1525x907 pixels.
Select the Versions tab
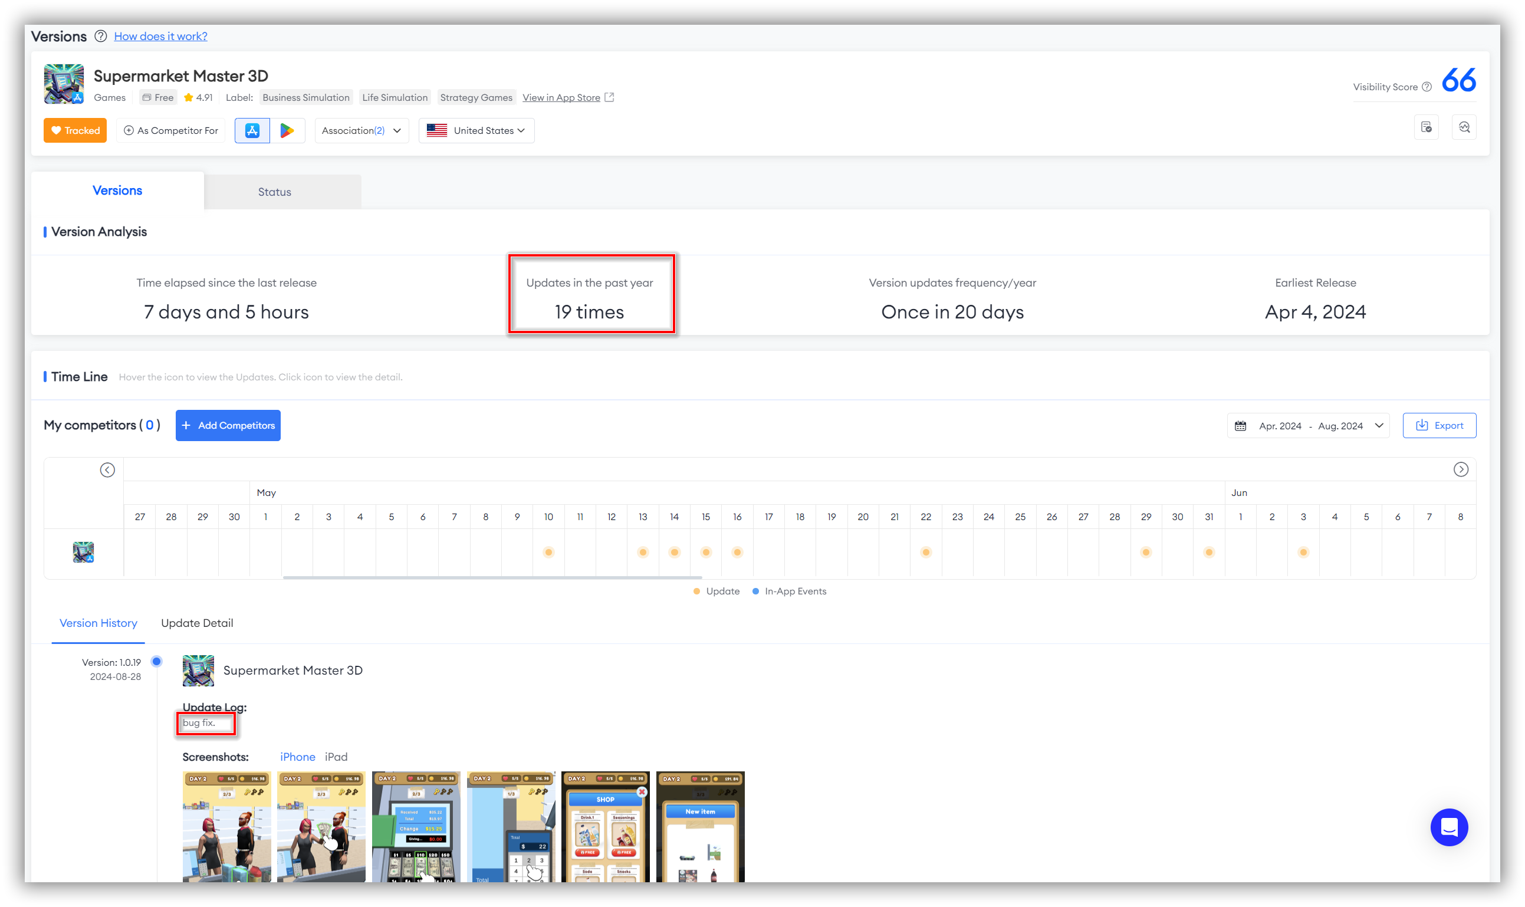[119, 190]
